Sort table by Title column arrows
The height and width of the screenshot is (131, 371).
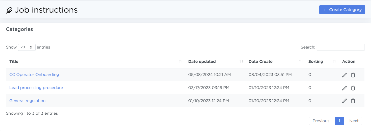tap(181, 61)
